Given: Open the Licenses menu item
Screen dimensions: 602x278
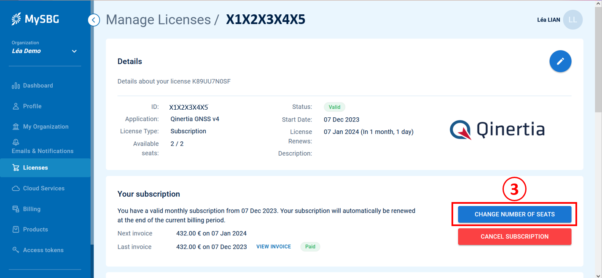Looking at the screenshot, I should point(35,168).
